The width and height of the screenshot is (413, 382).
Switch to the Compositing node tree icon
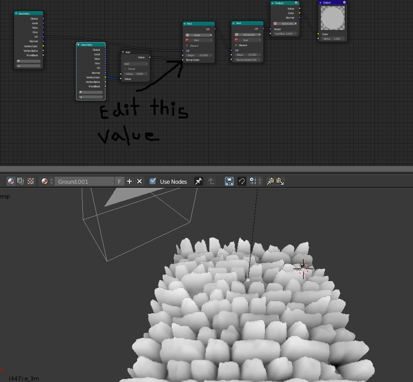pyautogui.click(x=21, y=181)
